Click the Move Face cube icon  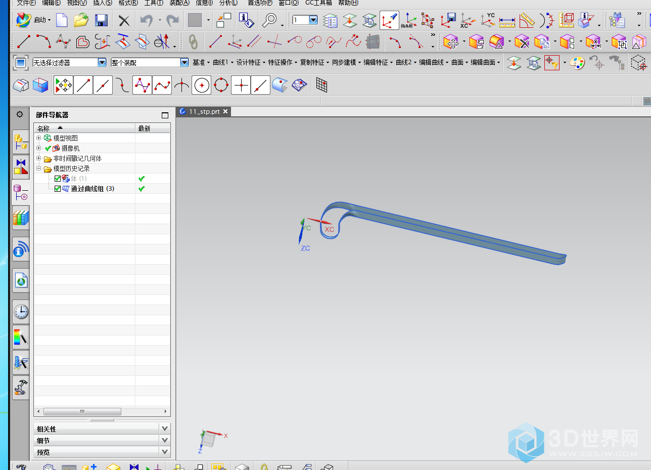[x=451, y=41]
